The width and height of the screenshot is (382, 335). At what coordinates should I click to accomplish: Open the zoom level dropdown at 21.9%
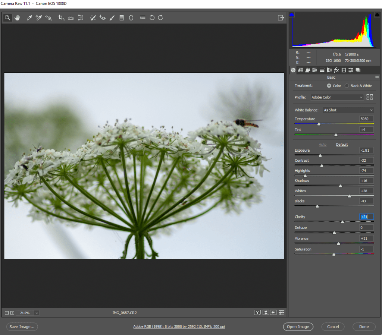click(x=37, y=313)
